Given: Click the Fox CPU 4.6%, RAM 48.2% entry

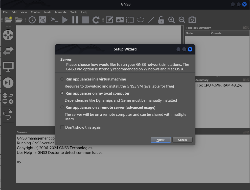Looking at the screenshot, I should click(x=219, y=85).
